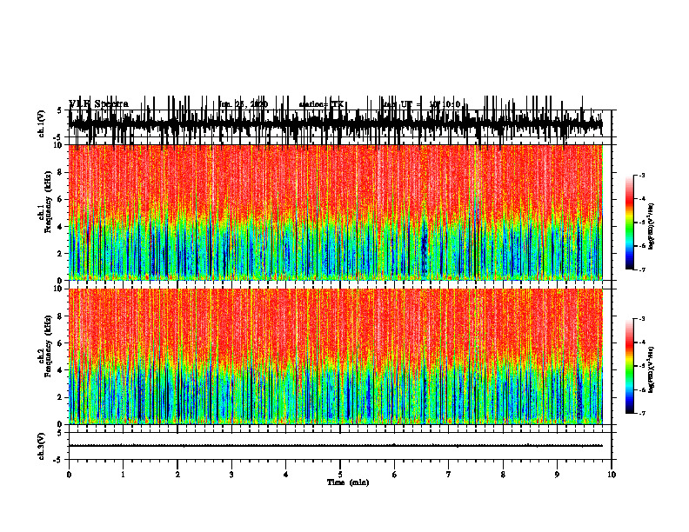The height and width of the screenshot is (532, 689).
Task: Click the time axis tick label 5
Action: [x=340, y=475]
